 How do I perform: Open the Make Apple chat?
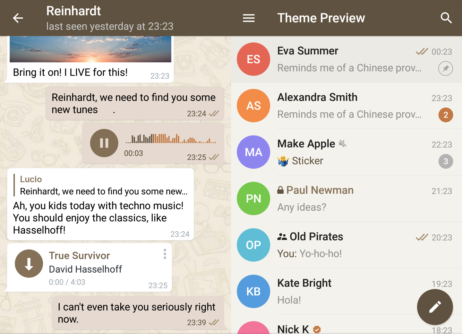(346, 152)
